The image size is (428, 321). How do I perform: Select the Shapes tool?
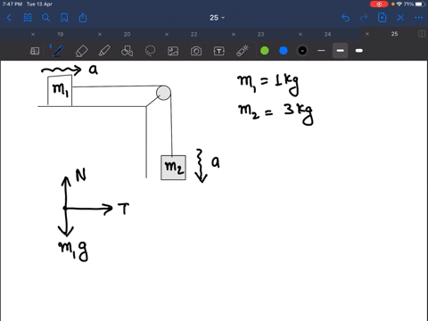coord(128,51)
